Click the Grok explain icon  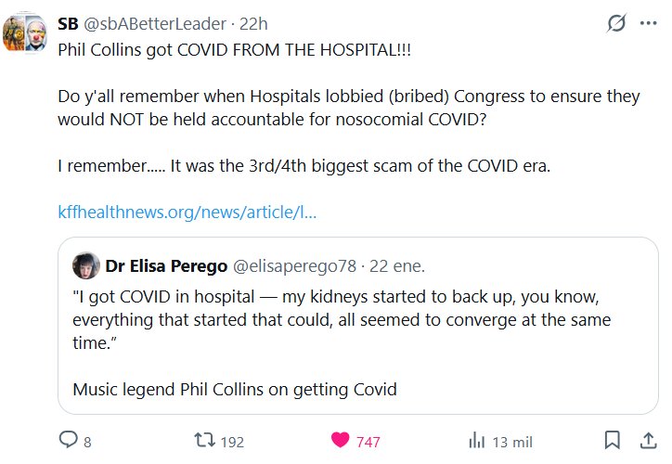615,24
